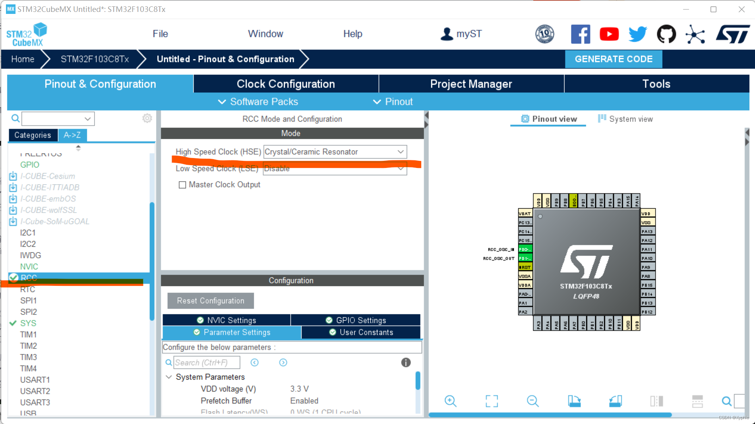Show parameter info icon
The image size is (755, 424).
[406, 362]
